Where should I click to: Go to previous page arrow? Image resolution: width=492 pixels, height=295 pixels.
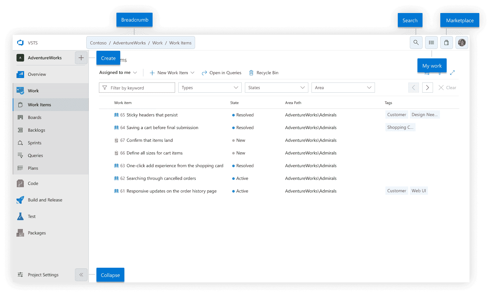413,88
